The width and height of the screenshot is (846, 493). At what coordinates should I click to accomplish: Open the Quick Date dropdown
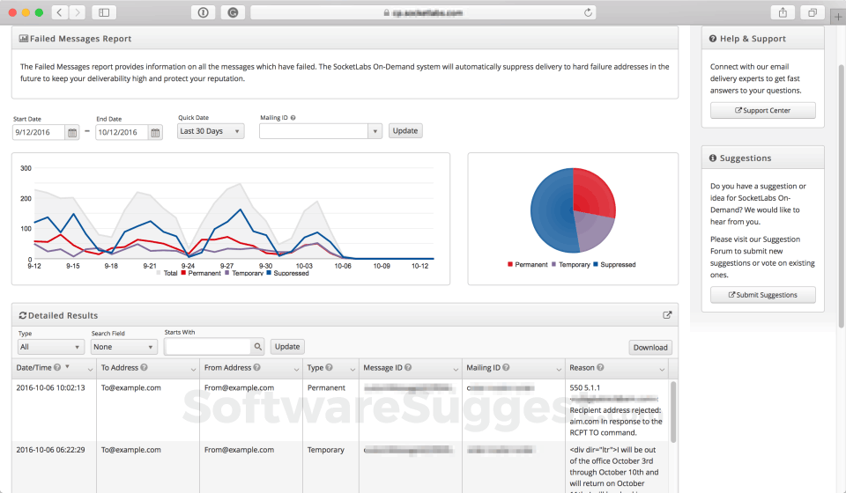coord(211,131)
